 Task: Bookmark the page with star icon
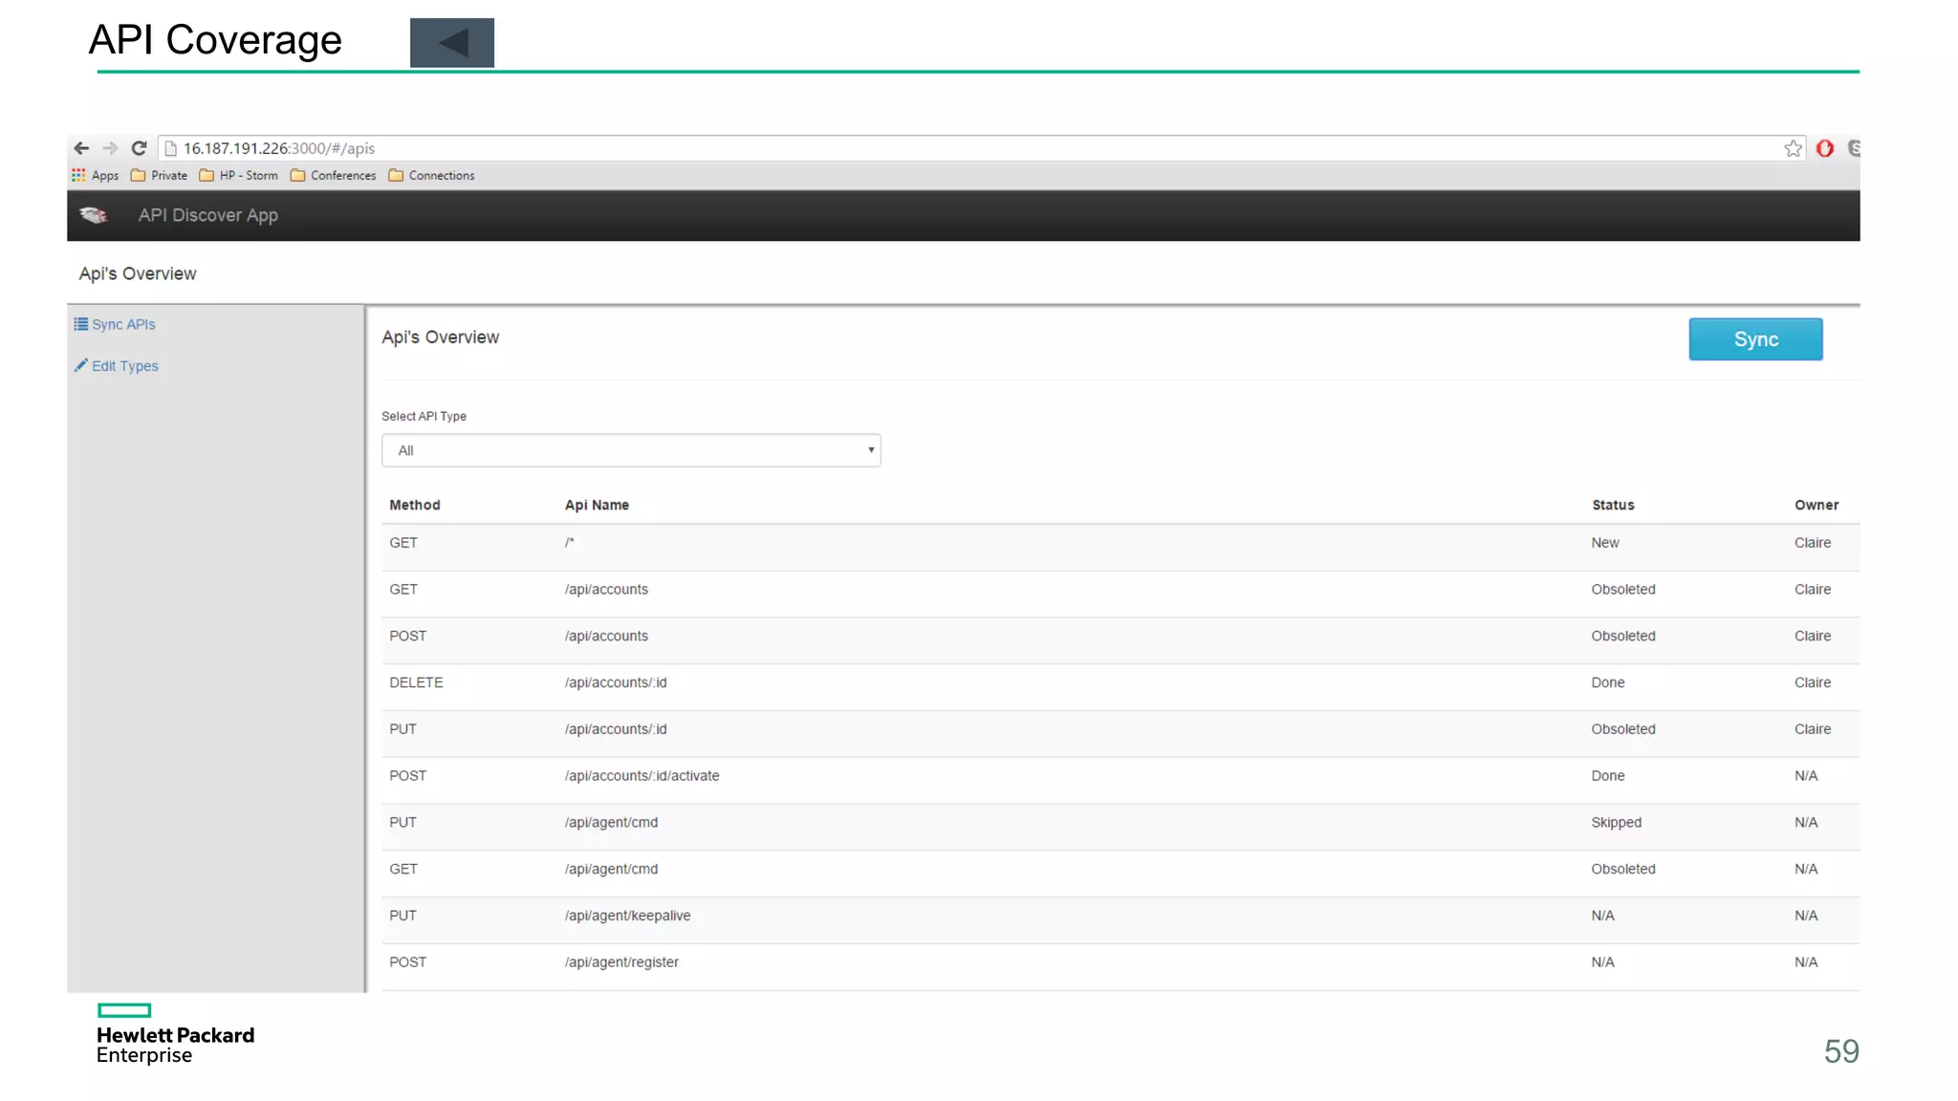point(1793,148)
